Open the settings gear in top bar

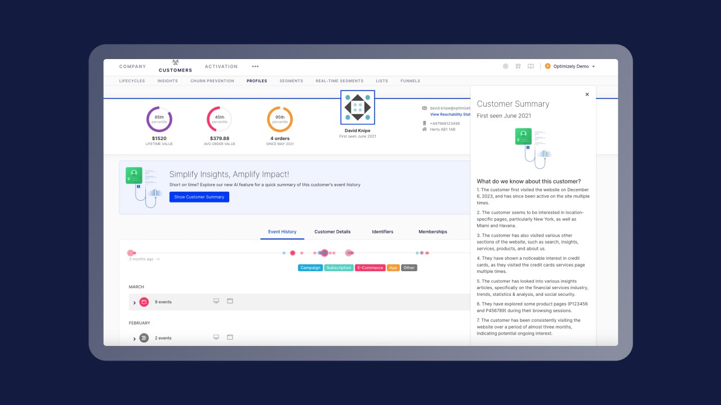tap(505, 66)
